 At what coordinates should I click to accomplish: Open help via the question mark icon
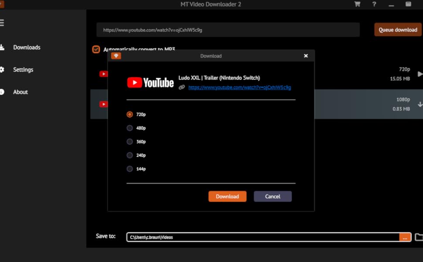[374, 4]
